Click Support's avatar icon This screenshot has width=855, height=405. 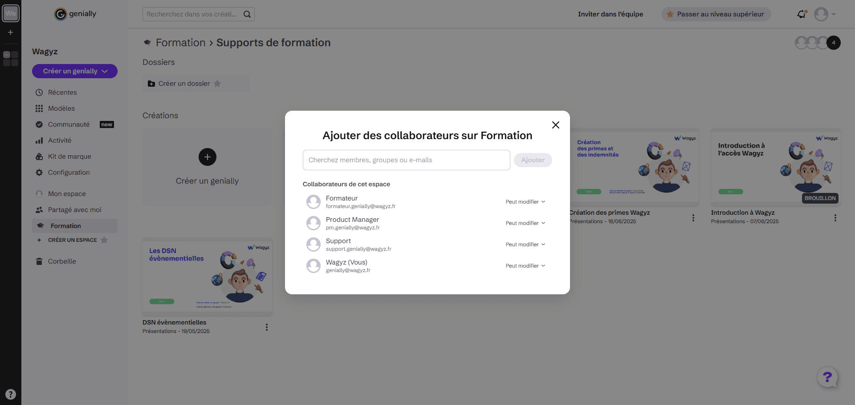tap(313, 245)
